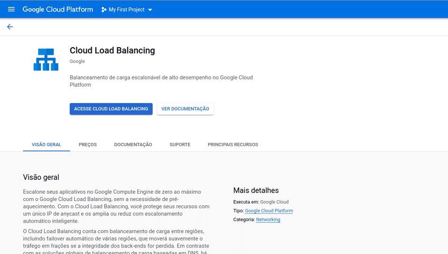
Task: Click the project hexagon icon beside My First Project
Action: pyautogui.click(x=104, y=10)
